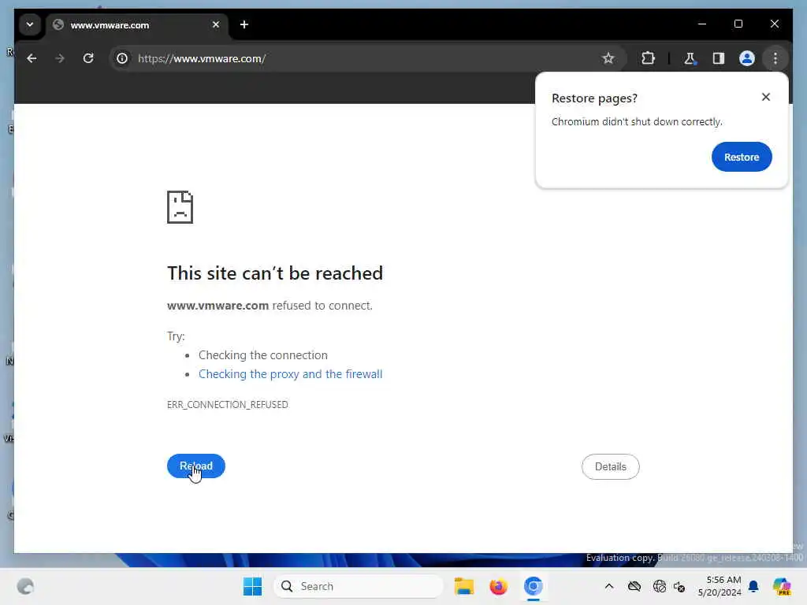Open network globe tray icon
The image size is (807, 605).
pyautogui.click(x=660, y=586)
